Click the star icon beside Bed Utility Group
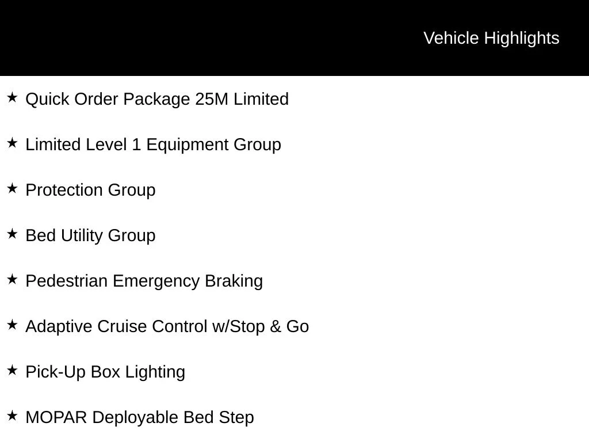Image resolution: width=589 pixels, height=442 pixels. [12, 234]
